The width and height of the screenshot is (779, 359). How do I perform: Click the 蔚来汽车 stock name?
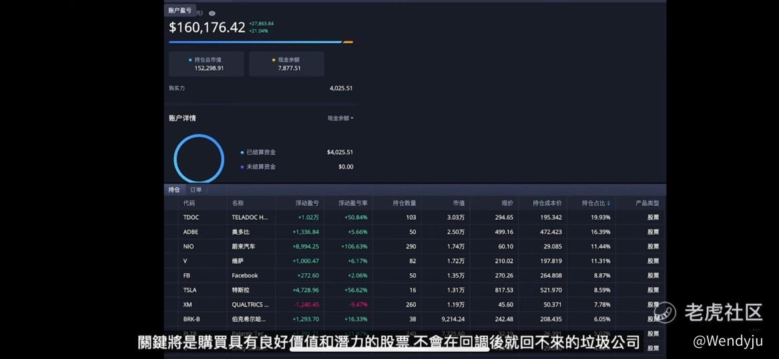pyautogui.click(x=244, y=246)
